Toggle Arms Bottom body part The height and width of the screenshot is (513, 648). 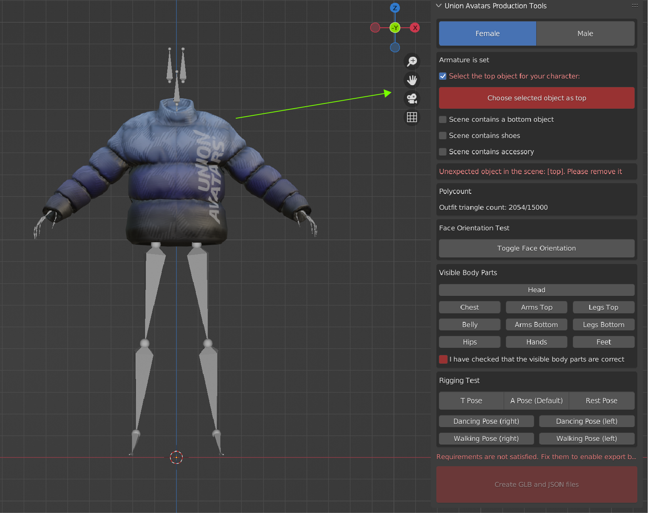[537, 325]
